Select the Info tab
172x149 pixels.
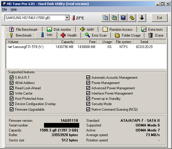pyautogui.click(x=46, y=35)
